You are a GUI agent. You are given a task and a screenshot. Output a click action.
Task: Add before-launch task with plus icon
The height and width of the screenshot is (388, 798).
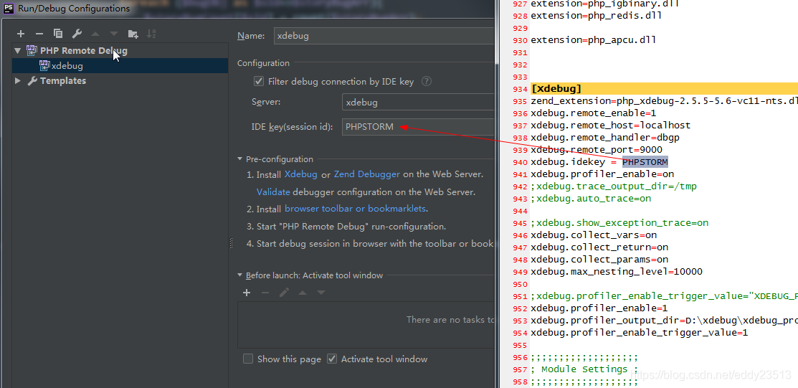point(247,293)
